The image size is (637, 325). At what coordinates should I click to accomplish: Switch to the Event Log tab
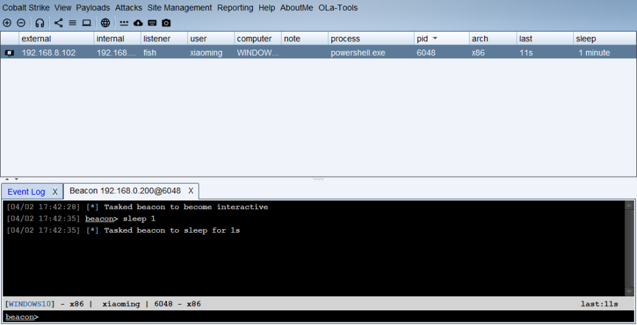click(26, 191)
